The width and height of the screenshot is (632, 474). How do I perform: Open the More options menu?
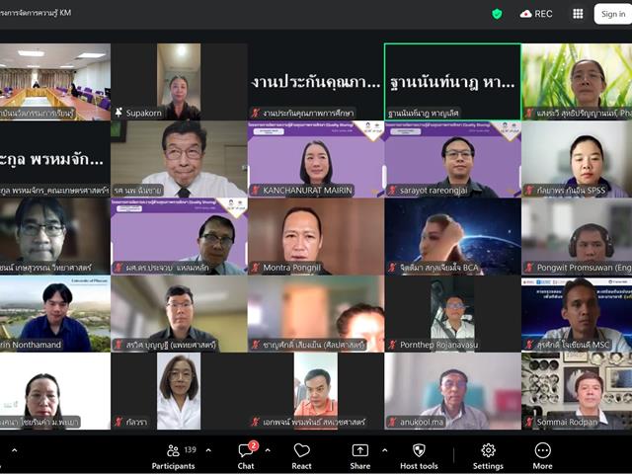pyautogui.click(x=542, y=456)
